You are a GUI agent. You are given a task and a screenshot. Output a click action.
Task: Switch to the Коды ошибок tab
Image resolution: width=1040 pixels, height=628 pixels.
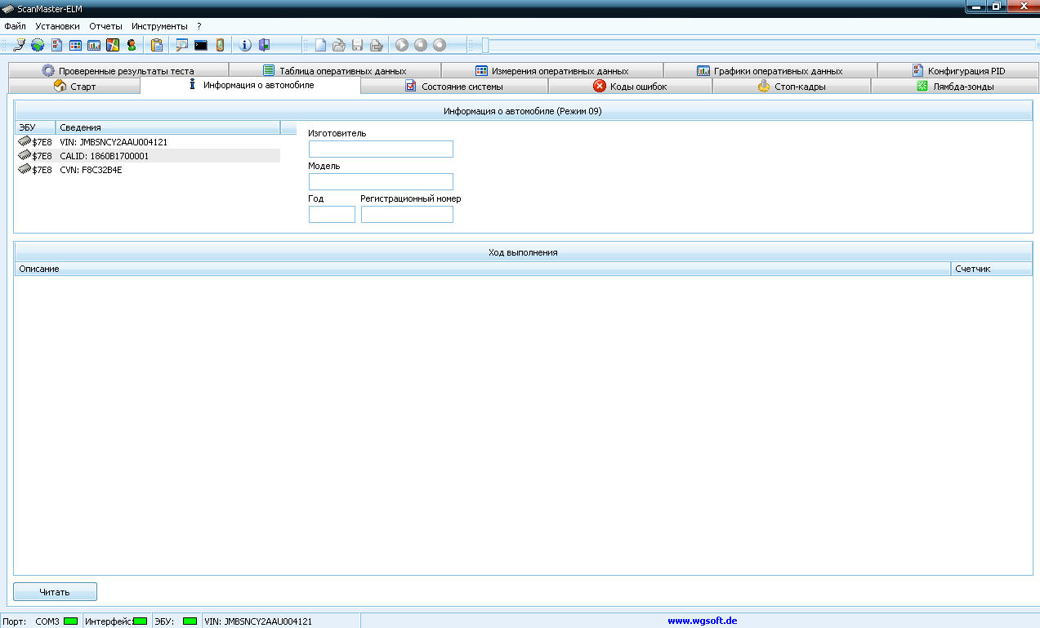[x=630, y=86]
